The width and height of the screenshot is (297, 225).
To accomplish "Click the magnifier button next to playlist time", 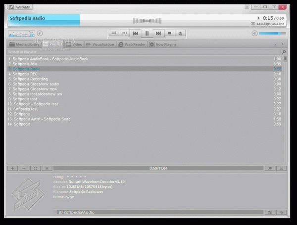I will 270,168.
